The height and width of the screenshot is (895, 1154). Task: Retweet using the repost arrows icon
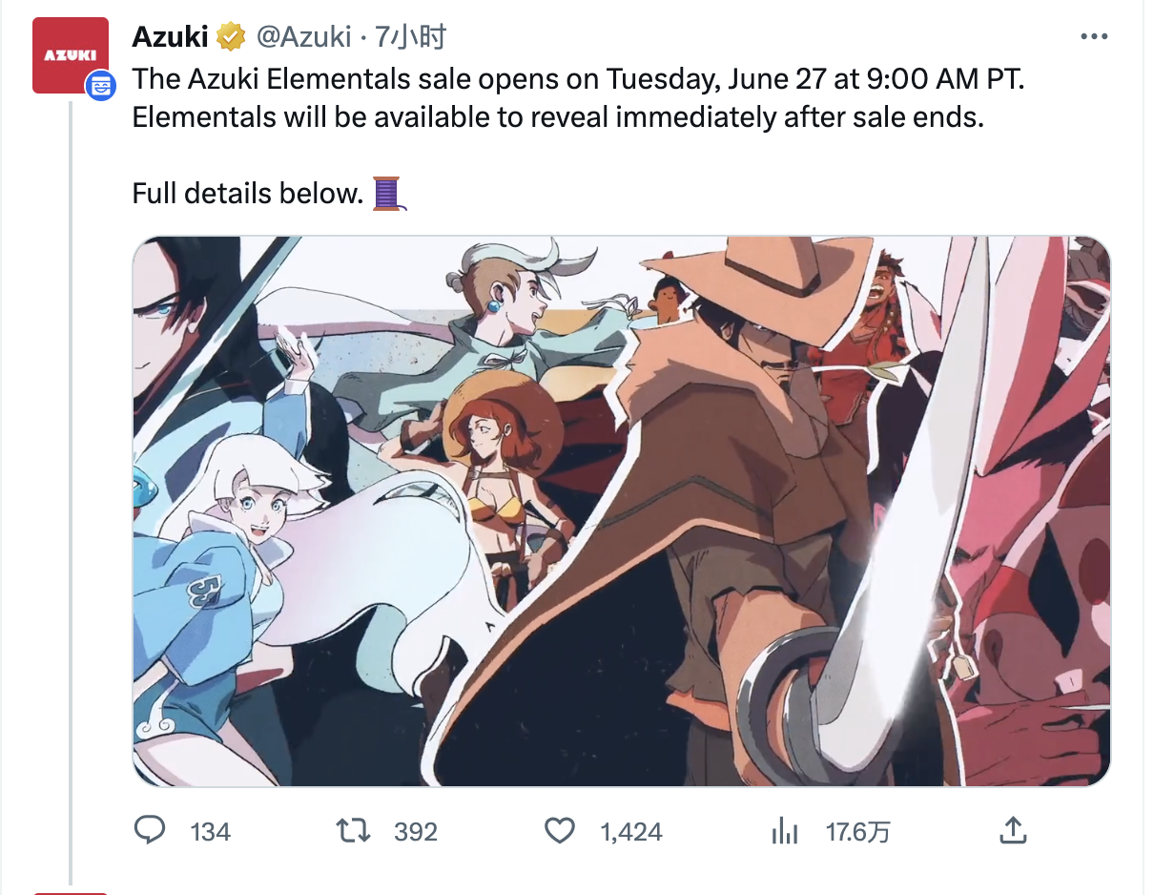[x=355, y=830]
